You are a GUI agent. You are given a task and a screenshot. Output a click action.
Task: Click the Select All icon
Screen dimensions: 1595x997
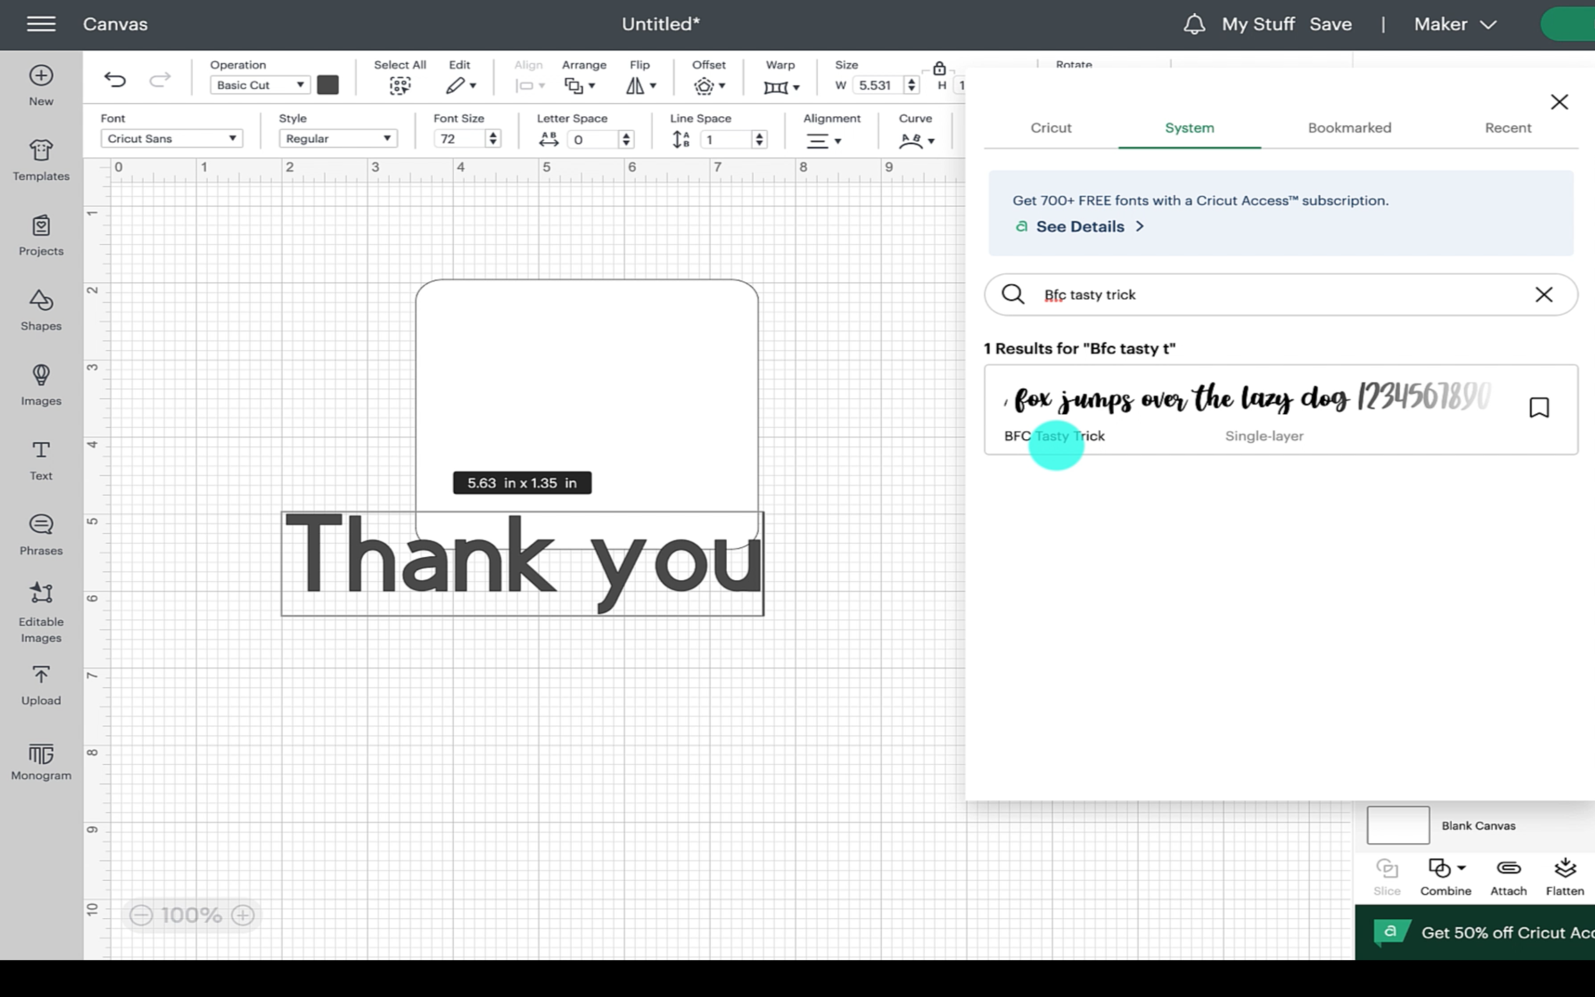tap(399, 85)
